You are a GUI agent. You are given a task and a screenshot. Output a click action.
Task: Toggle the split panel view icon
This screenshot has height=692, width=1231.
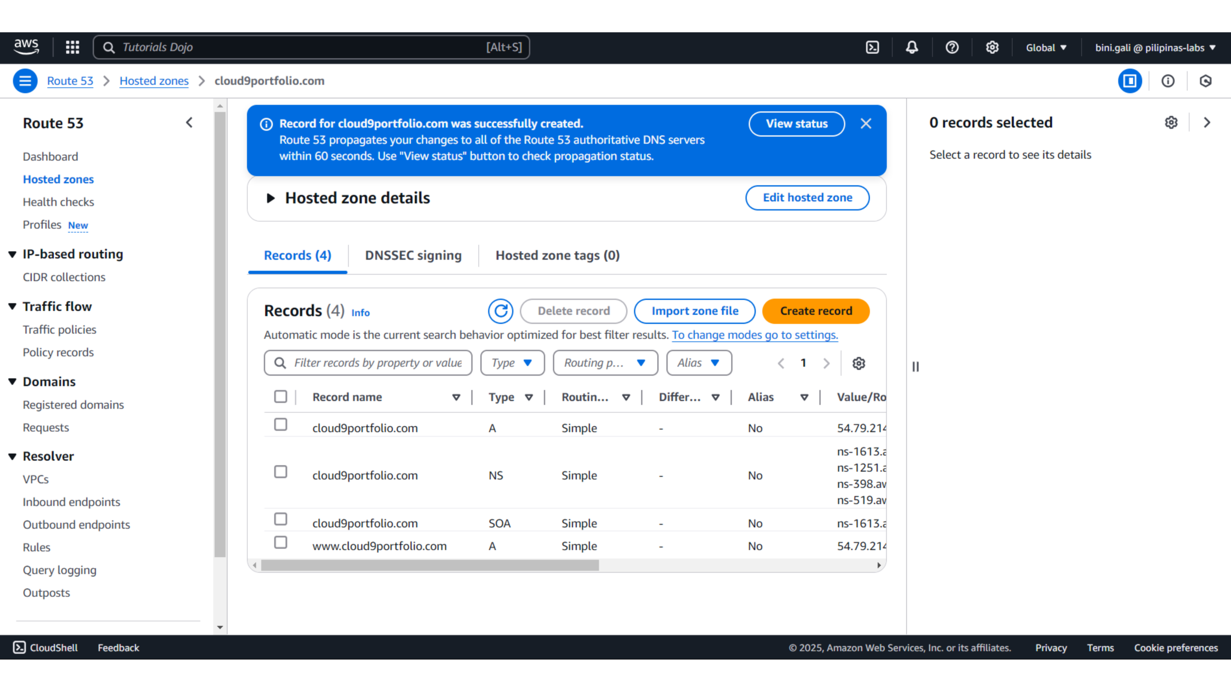(x=1130, y=81)
